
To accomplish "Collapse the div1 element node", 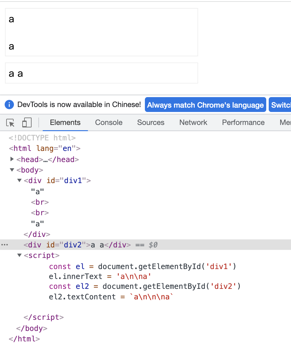I will [20, 180].
